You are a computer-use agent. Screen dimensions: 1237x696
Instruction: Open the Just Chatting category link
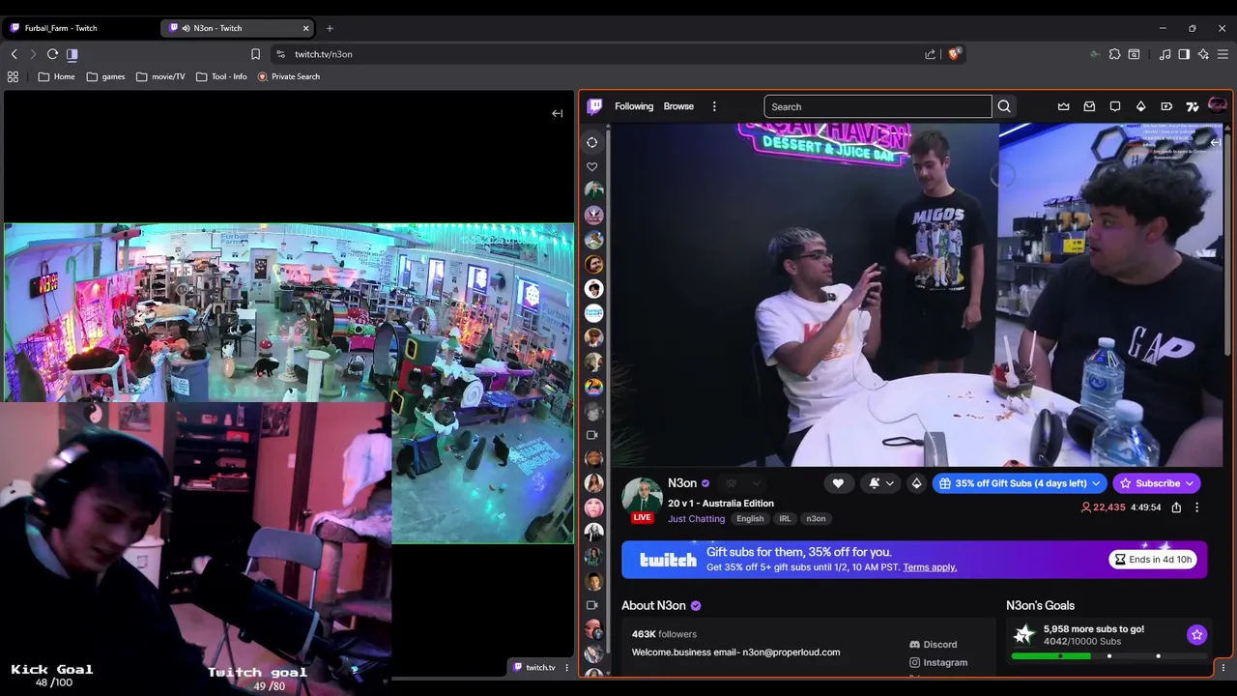click(696, 519)
